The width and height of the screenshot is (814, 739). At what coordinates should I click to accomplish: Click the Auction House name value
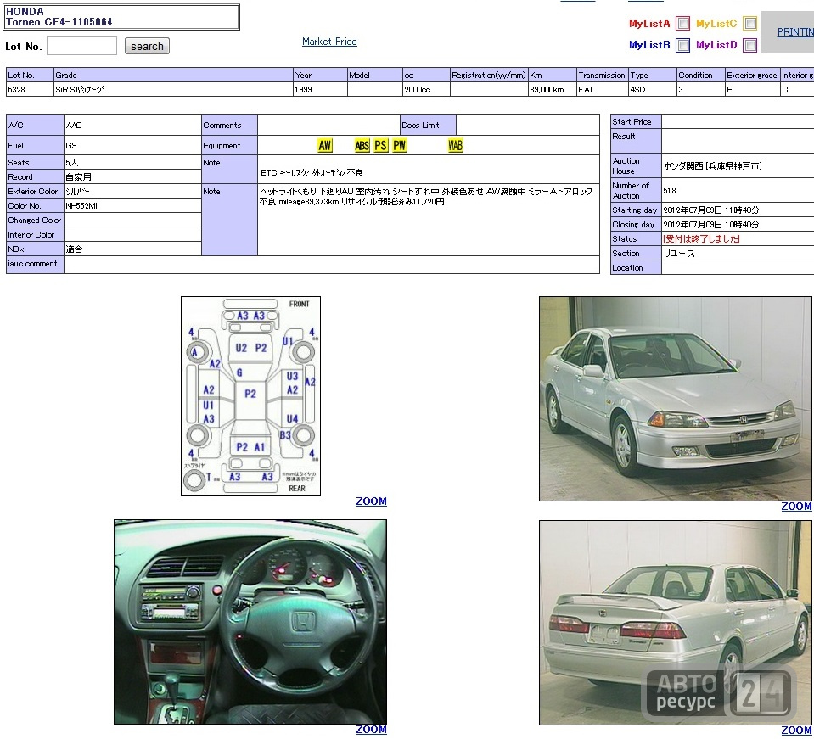coord(713,166)
